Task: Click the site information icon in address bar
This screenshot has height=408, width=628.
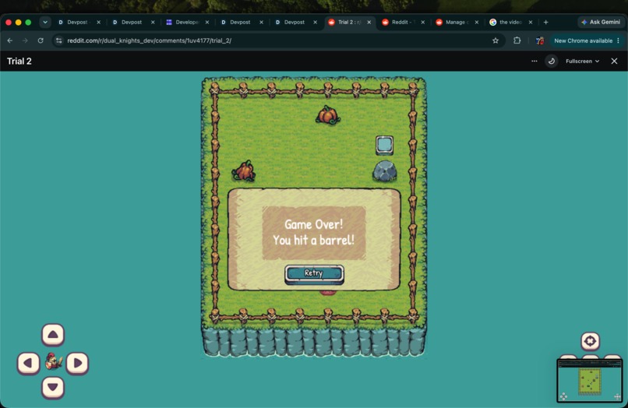Action: pos(59,40)
